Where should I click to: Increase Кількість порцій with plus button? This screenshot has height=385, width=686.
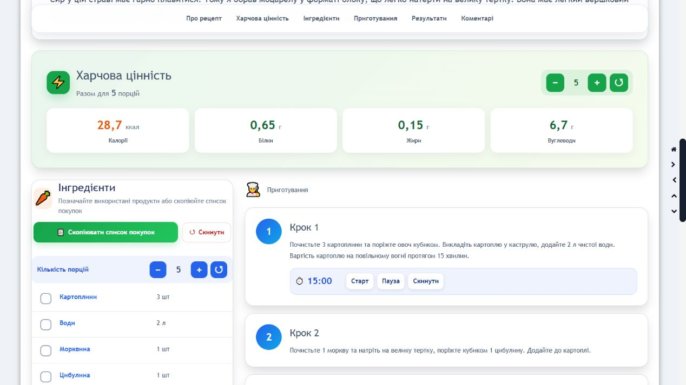[x=199, y=269]
